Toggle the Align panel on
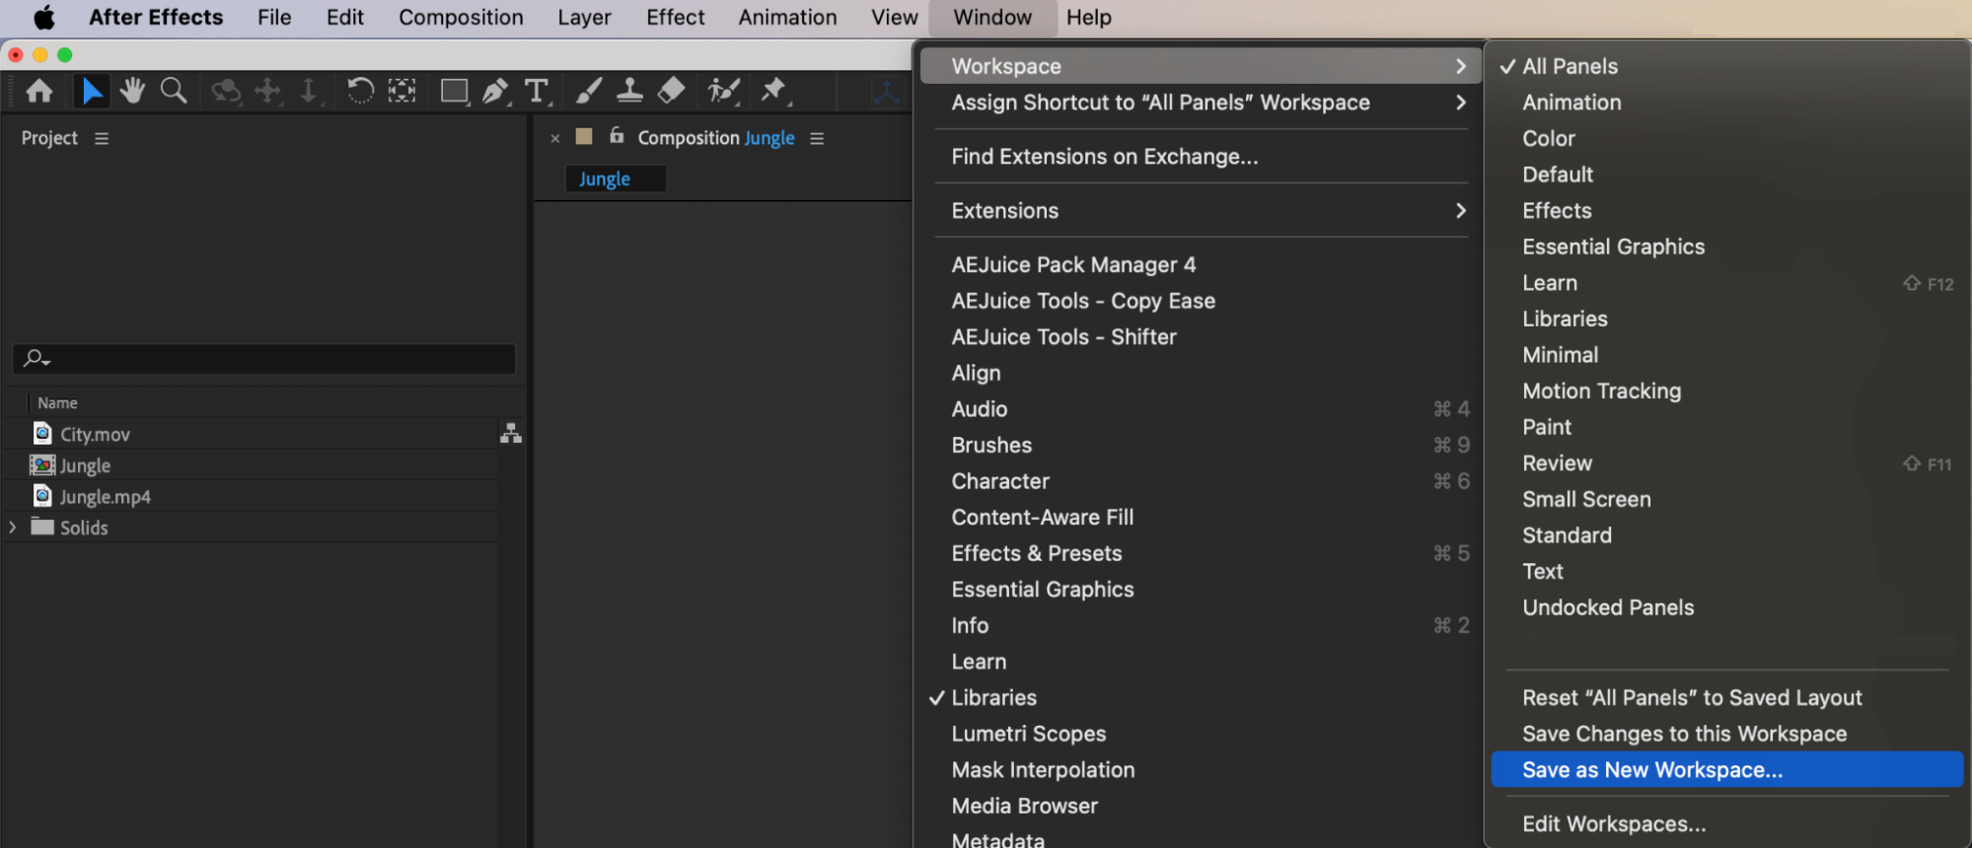The width and height of the screenshot is (1972, 848). (1198, 373)
